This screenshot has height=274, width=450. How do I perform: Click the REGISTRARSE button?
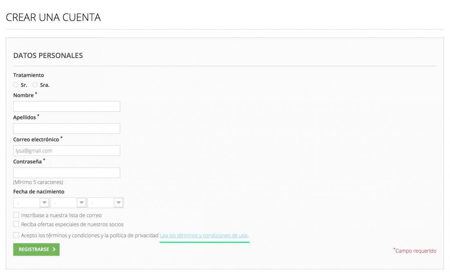point(36,249)
